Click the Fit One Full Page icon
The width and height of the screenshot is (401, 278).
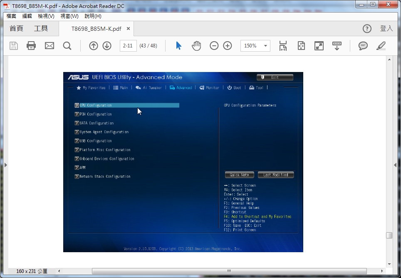pyautogui.click(x=301, y=46)
